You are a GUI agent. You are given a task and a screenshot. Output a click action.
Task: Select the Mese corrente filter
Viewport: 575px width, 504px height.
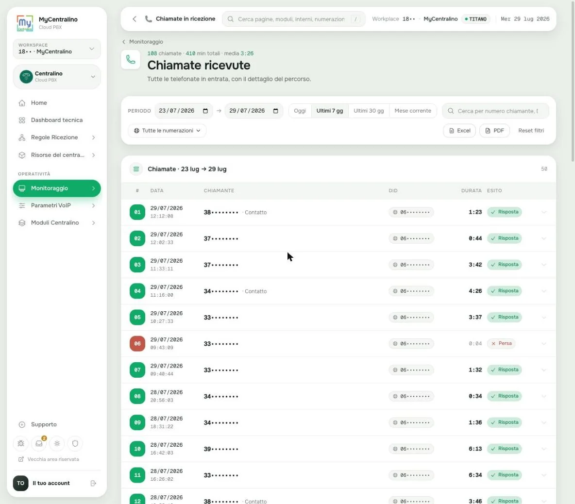(412, 111)
